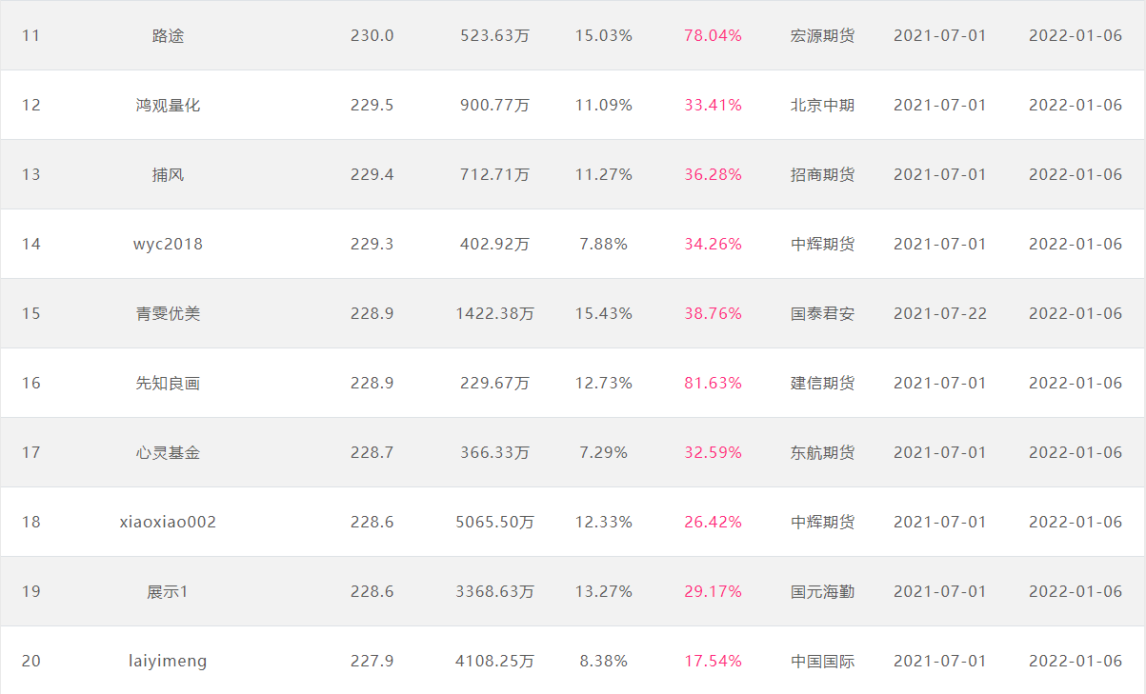This screenshot has width=1146, height=694.
Task: Select rank 20 row number cell
Action: 31,661
